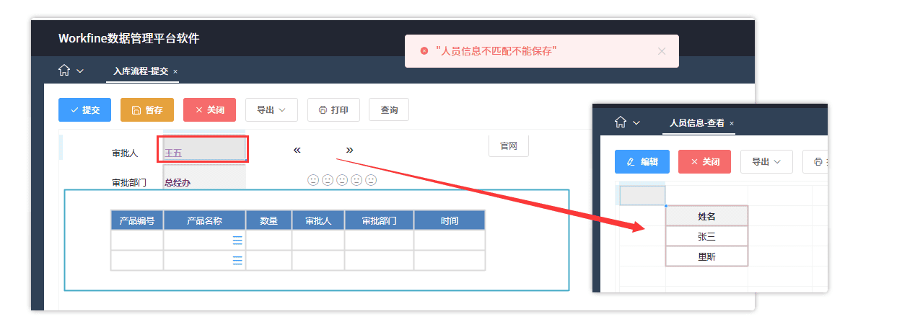Click the 数量 column header

point(269,220)
